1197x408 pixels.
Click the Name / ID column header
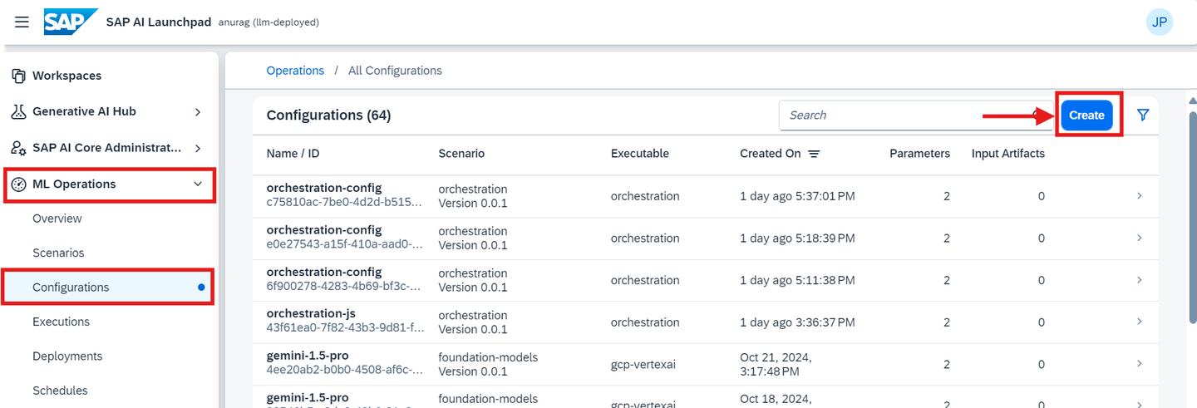[x=293, y=154]
